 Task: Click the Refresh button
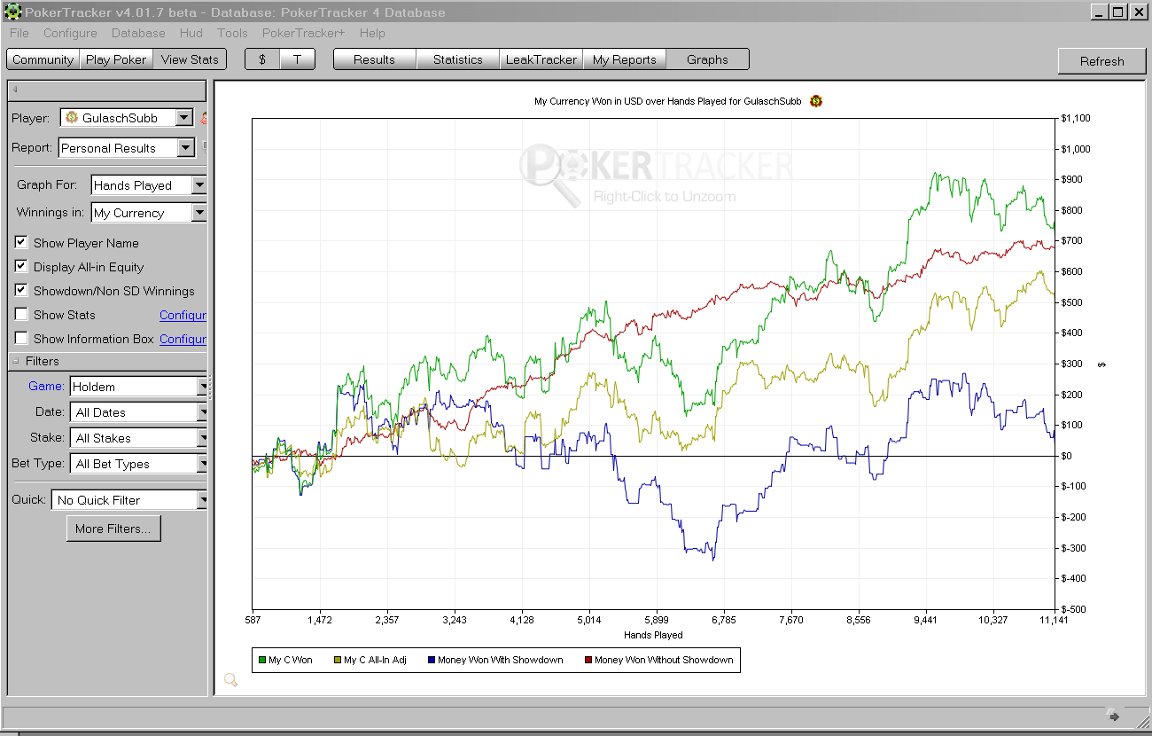click(x=1101, y=61)
